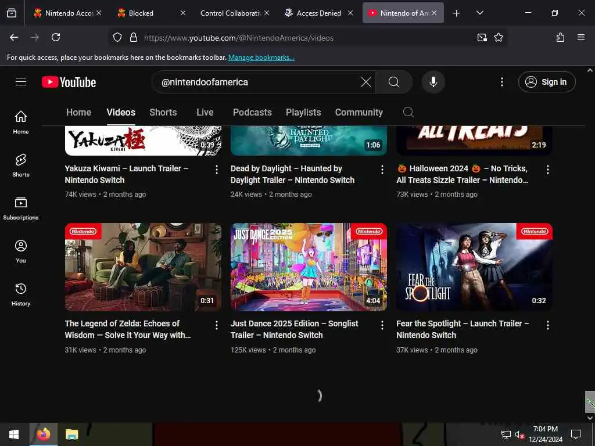This screenshot has width=595, height=446.
Task: Bookmark this page with the star
Action: coord(498,38)
